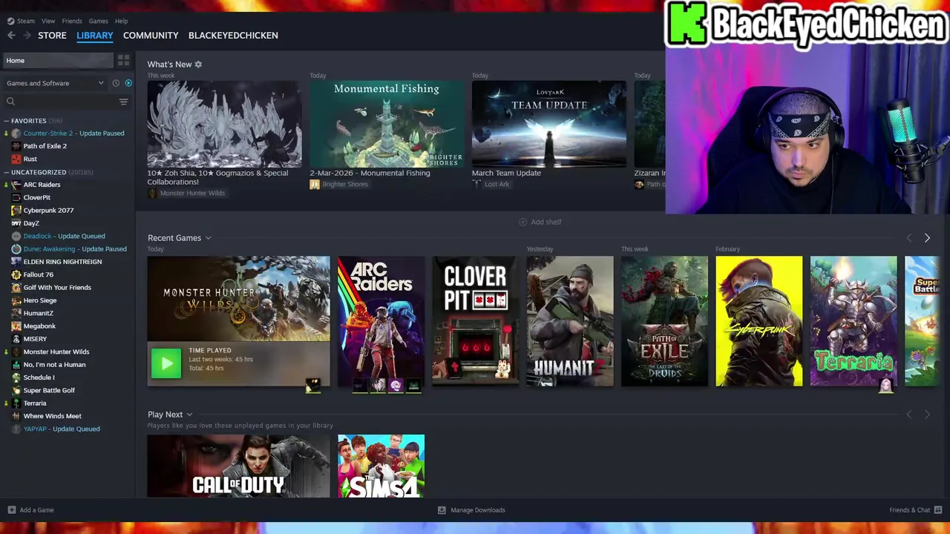The image size is (950, 534).
Task: Select Schedule I in the sidebar
Action: [39, 378]
